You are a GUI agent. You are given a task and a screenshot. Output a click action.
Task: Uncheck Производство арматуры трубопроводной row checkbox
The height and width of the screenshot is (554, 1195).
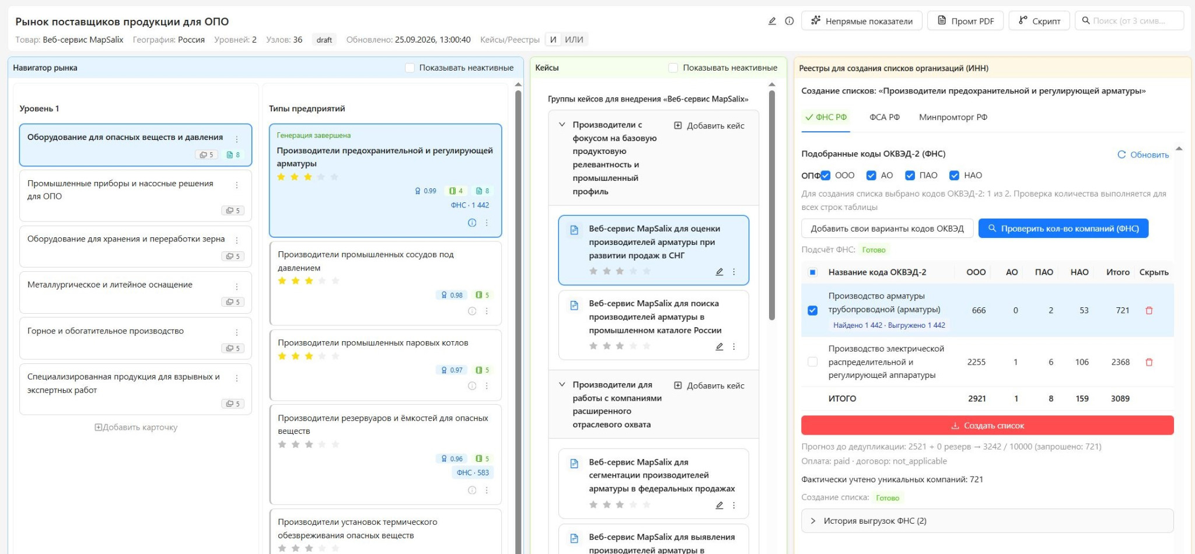click(812, 310)
